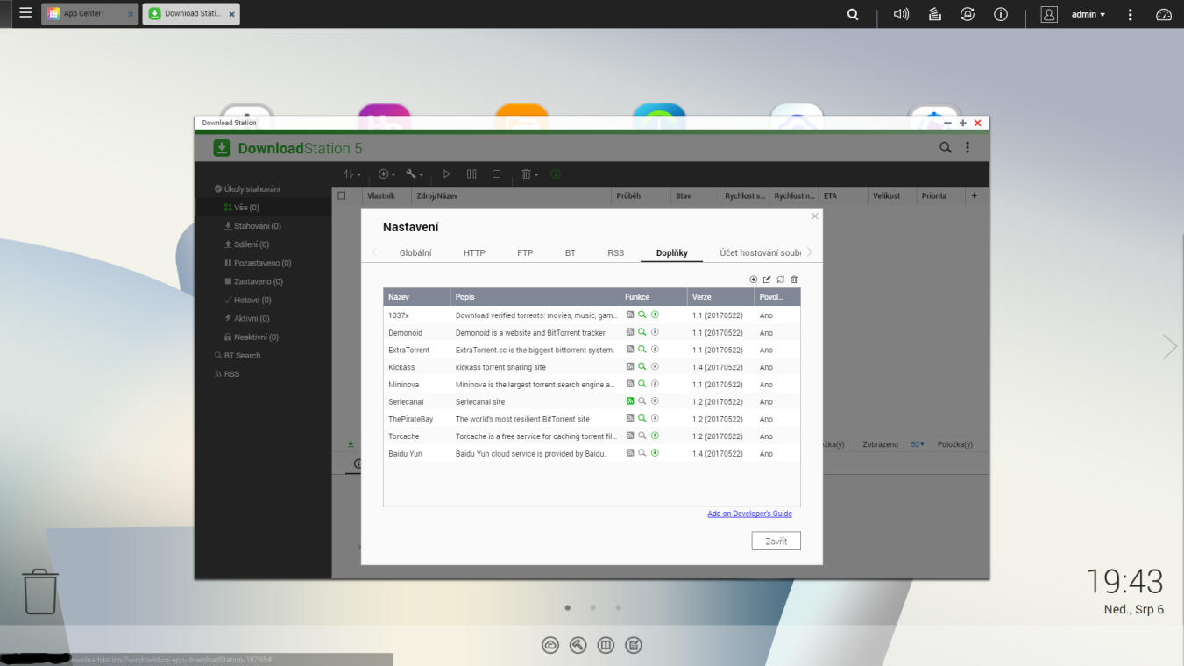
Task: Open the three-dot menu in Download Station header
Action: click(968, 148)
